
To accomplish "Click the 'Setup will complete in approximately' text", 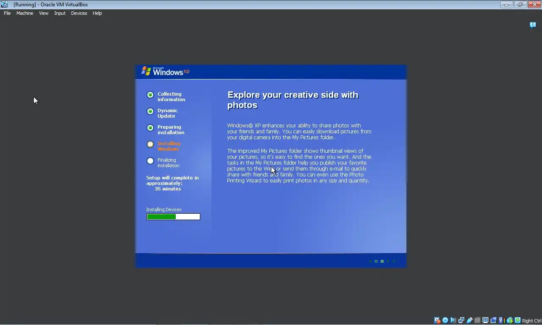I will 172,180.
